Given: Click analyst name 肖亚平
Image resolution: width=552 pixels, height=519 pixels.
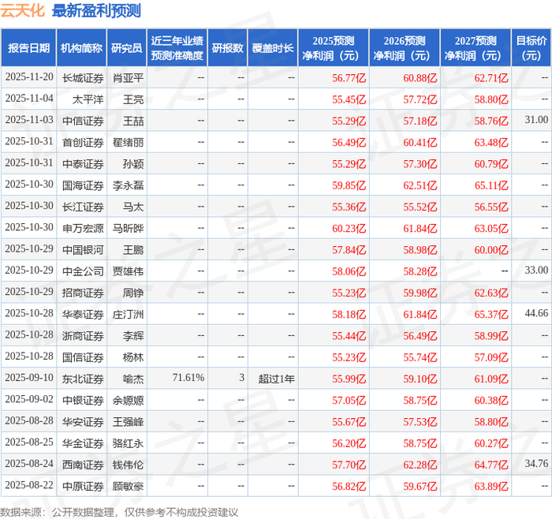Looking at the screenshot, I should pos(128,77).
